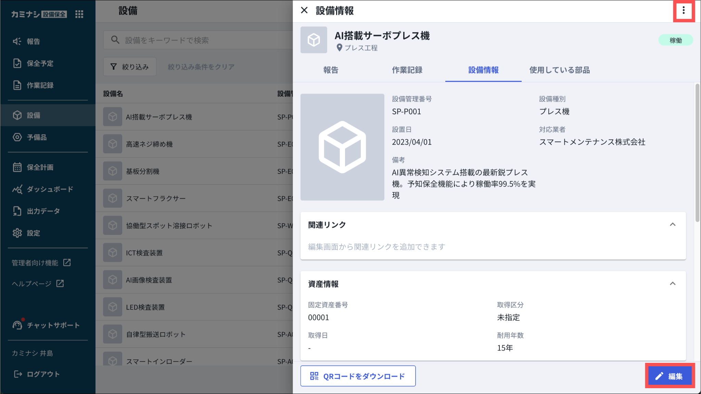Close the 設備情報 panel with X icon
This screenshot has height=394, width=701.
304,11
